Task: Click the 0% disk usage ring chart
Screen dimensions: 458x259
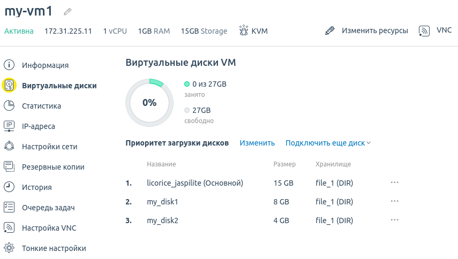Action: click(x=149, y=103)
